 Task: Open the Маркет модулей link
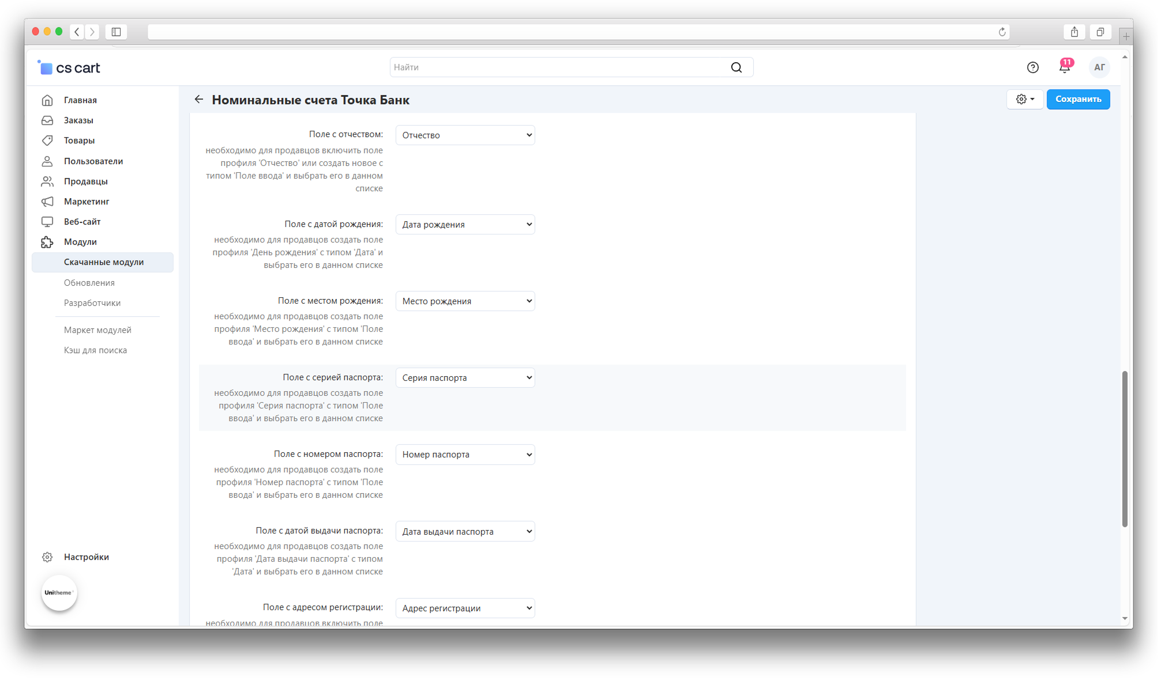click(97, 330)
